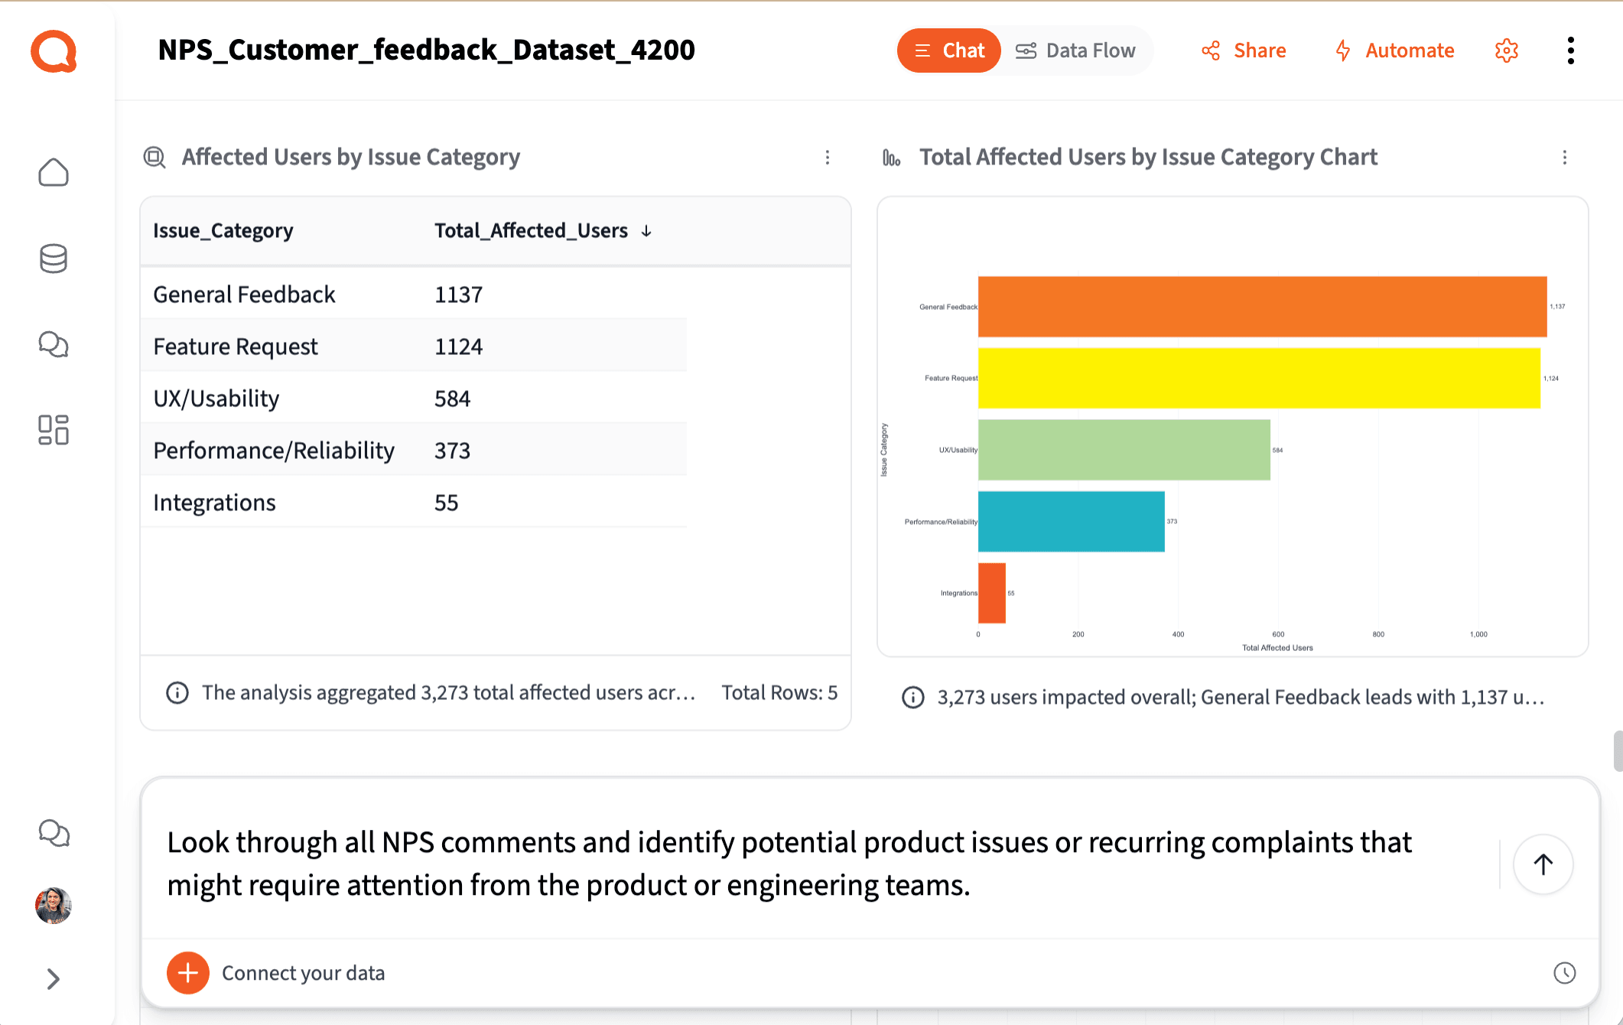Viewport: 1623px width, 1025px height.
Task: Select the Chat tab
Action: click(x=948, y=50)
